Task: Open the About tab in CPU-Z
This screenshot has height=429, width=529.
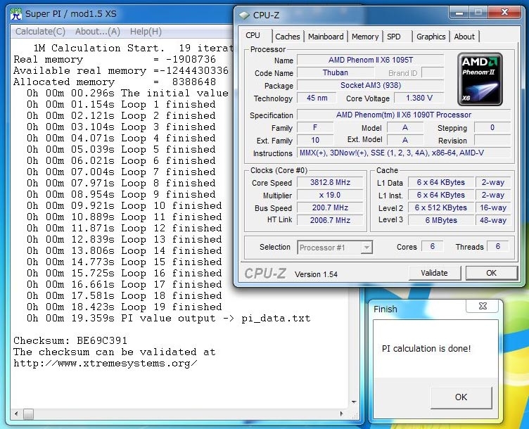Action: coord(464,37)
